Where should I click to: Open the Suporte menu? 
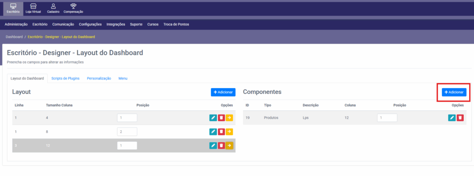coord(136,24)
